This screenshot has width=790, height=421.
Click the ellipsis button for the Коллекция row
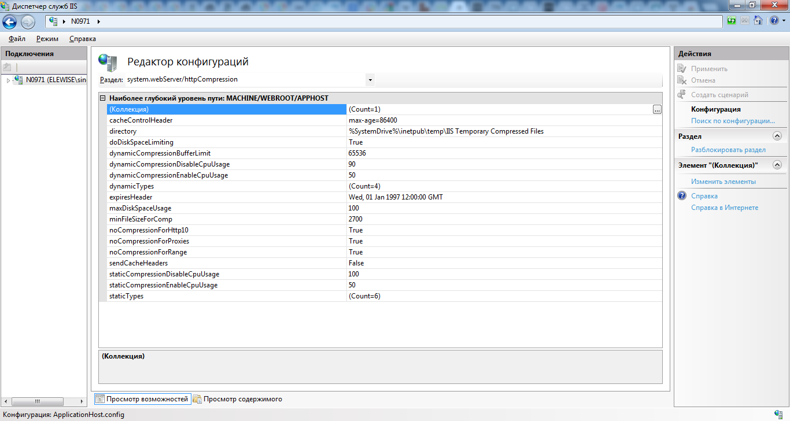coord(656,109)
